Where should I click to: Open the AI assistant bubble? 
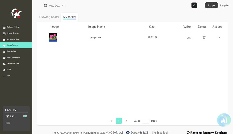coord(224,120)
